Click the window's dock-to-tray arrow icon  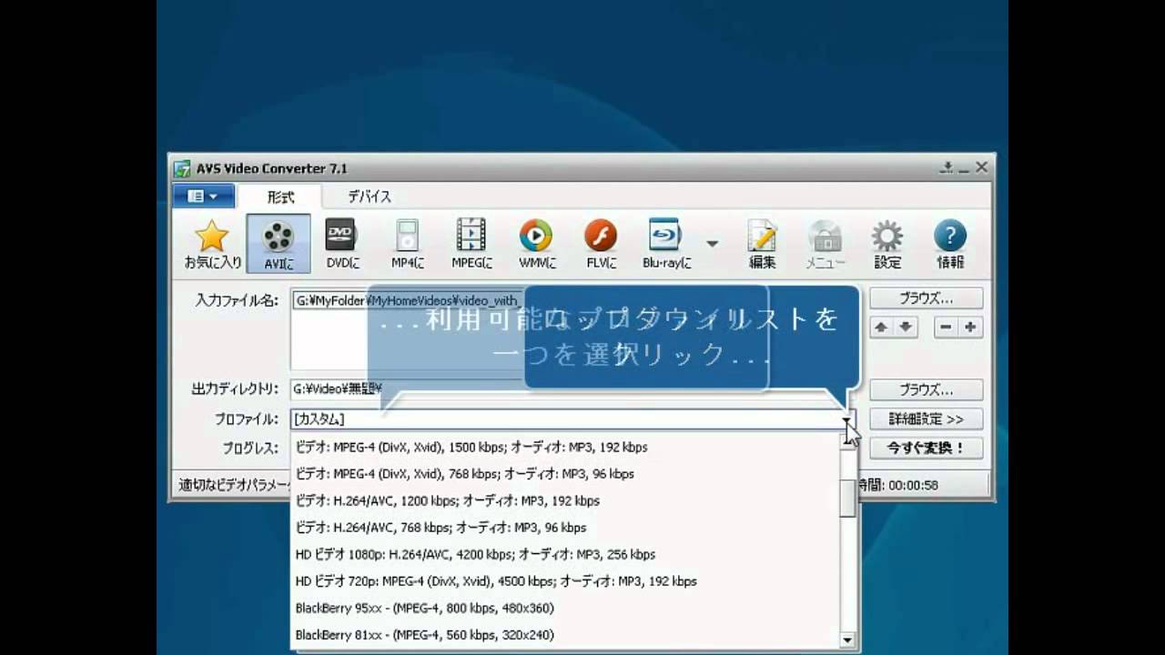pyautogui.click(x=947, y=167)
